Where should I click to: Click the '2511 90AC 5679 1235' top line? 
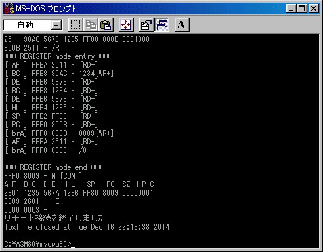(79, 39)
